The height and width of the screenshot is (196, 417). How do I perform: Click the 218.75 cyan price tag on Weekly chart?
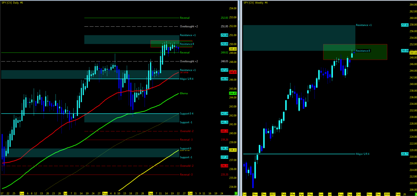click(x=404, y=154)
